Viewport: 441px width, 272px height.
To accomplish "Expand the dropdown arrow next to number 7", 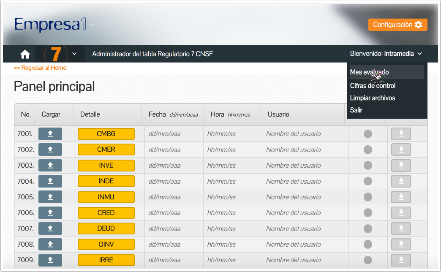I will click(x=74, y=54).
